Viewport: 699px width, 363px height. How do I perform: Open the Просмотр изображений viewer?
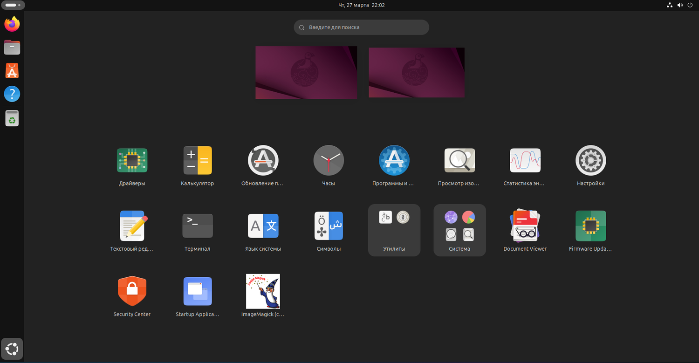coord(459,161)
